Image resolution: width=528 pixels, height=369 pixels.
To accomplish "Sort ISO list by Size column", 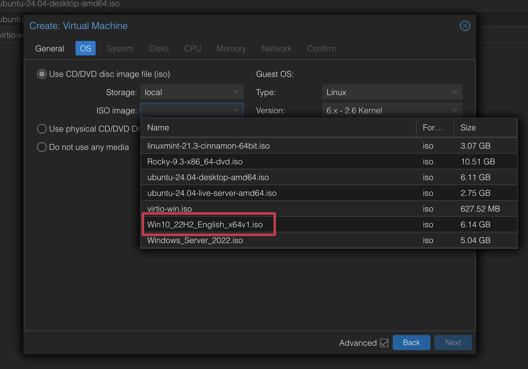I will 486,128.
